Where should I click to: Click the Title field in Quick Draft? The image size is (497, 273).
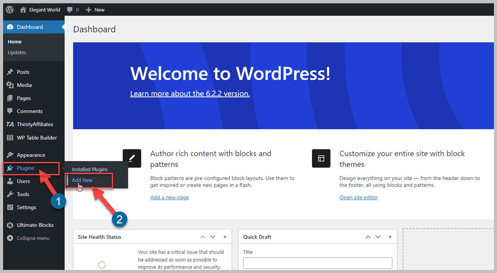(317, 263)
